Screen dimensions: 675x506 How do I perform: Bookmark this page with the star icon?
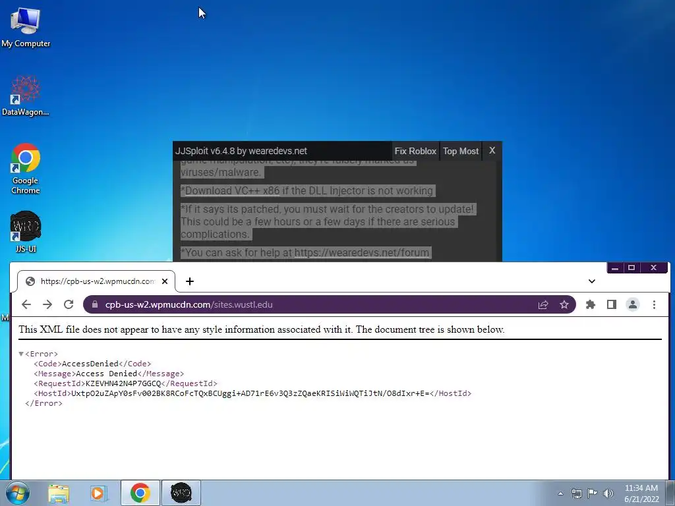(x=564, y=304)
